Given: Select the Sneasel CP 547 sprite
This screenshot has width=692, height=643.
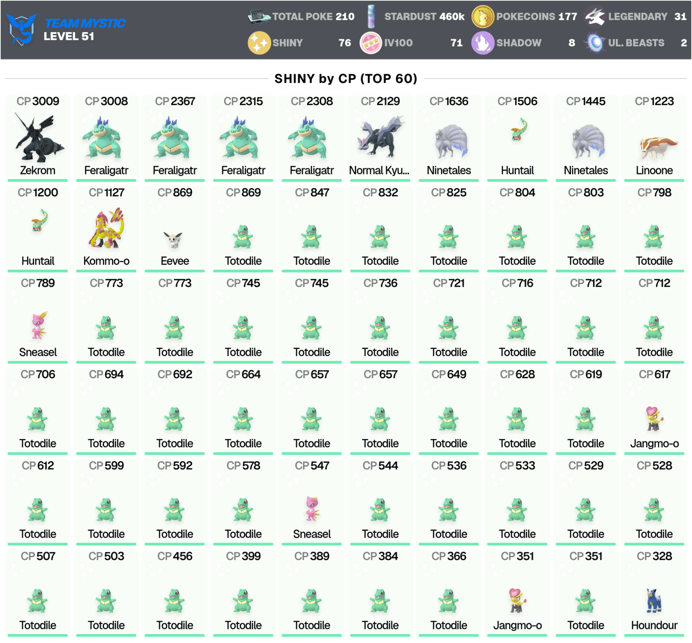Looking at the screenshot, I should (x=312, y=509).
